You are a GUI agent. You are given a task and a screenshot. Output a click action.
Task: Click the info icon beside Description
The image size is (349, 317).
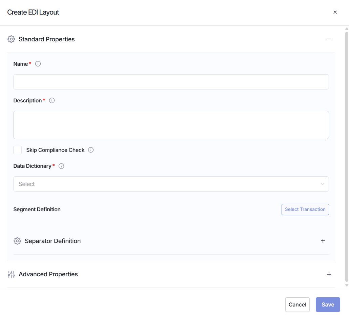tap(52, 100)
